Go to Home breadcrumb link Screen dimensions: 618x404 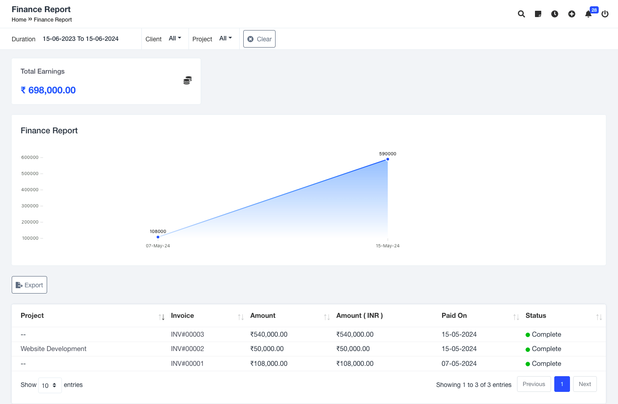pyautogui.click(x=19, y=20)
